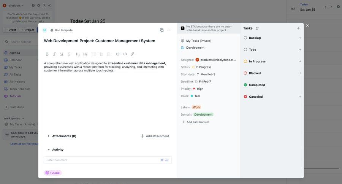This screenshot has width=342, height=184.
Task: Select the In Progress status circle in Tasks
Action: [x=245, y=61]
